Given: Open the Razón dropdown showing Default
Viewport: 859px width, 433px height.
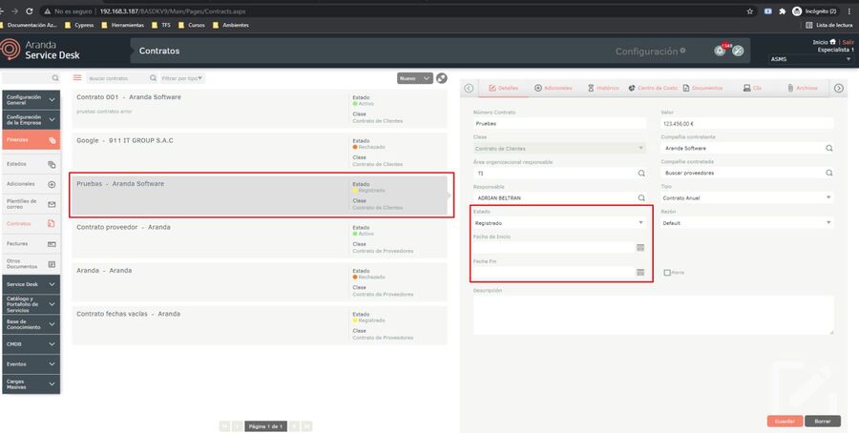Looking at the screenshot, I should [747, 223].
